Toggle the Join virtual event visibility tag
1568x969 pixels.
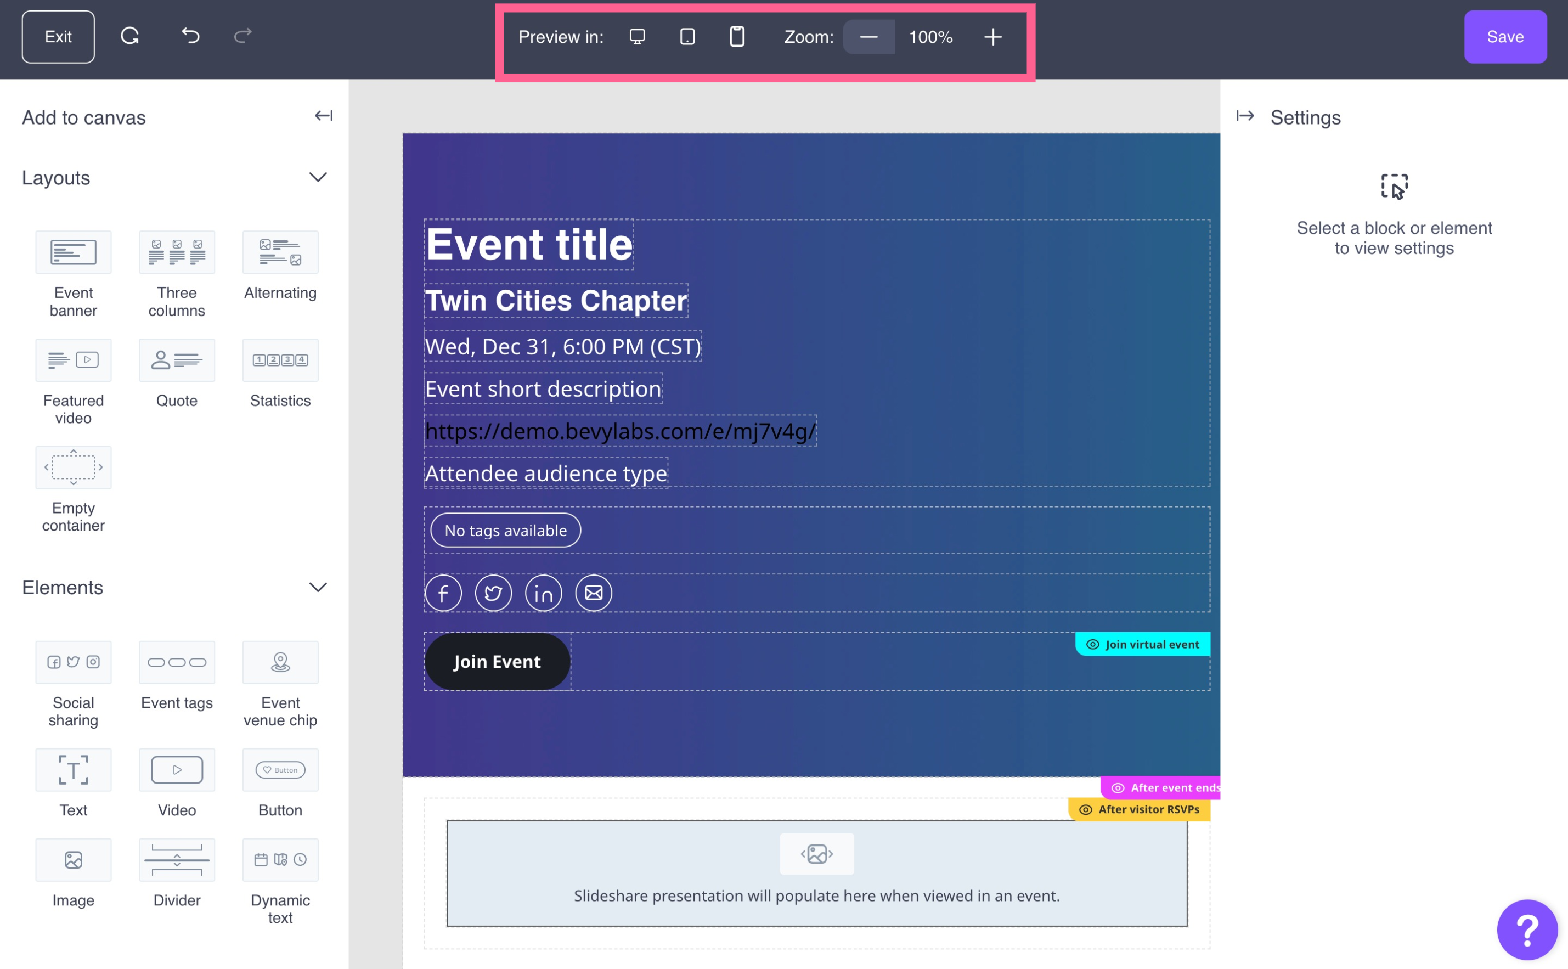pos(1142,644)
